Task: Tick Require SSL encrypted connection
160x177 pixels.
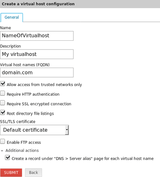Action: coord(2,103)
